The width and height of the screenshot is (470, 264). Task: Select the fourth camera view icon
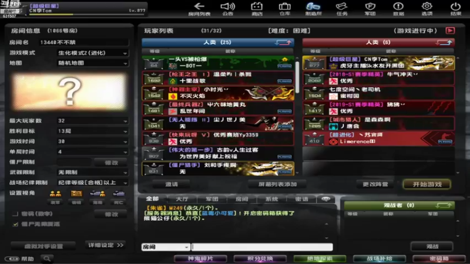[x=119, y=194]
